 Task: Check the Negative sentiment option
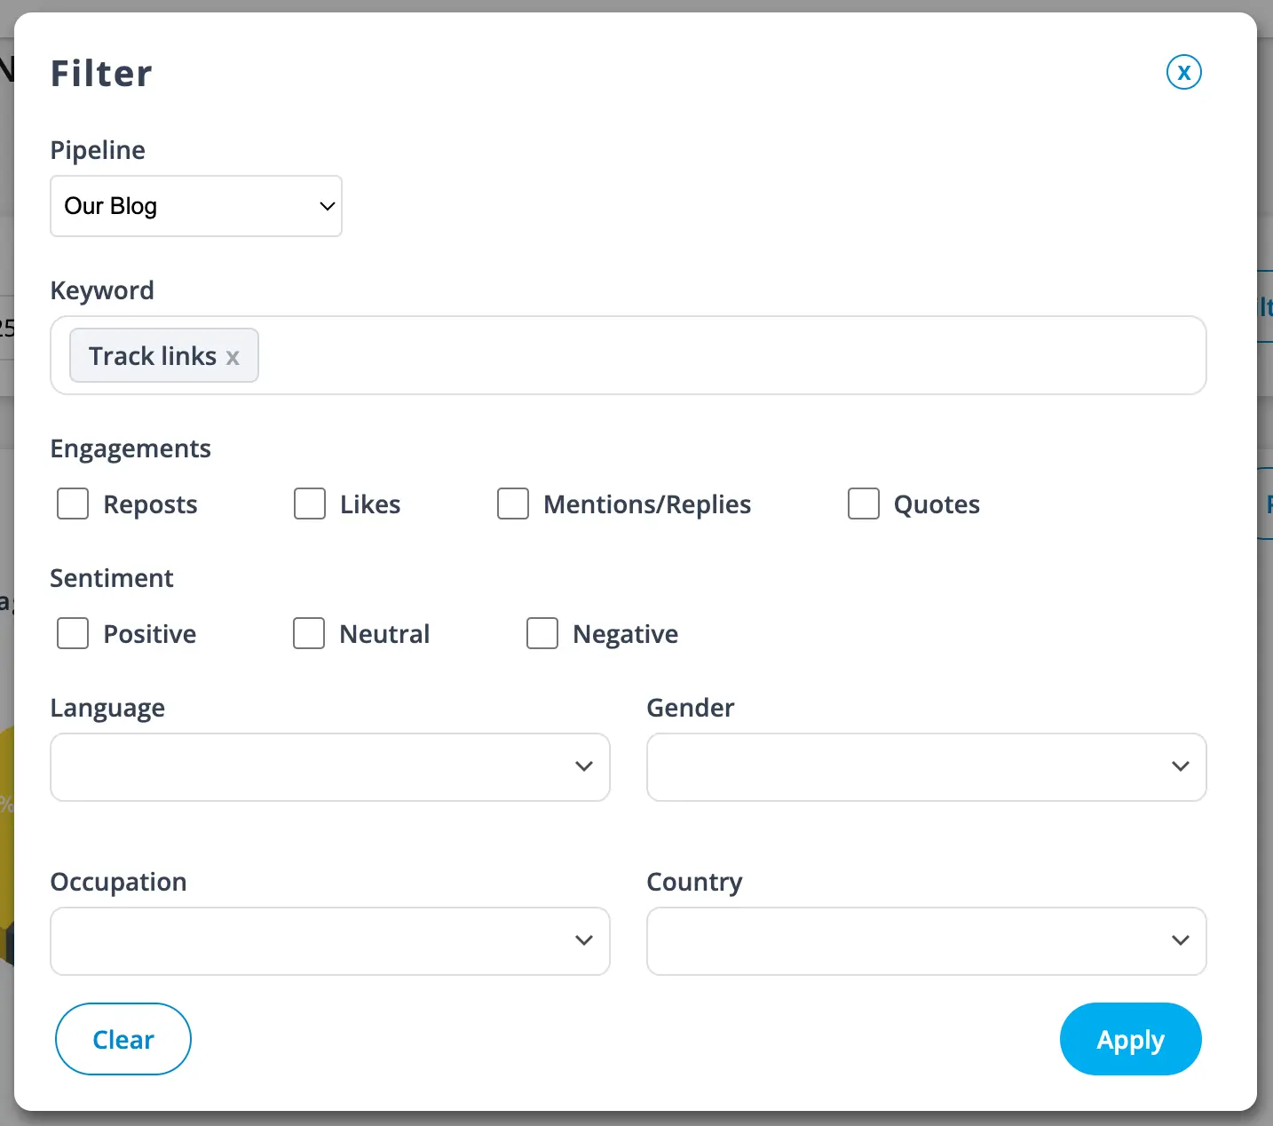(x=542, y=633)
